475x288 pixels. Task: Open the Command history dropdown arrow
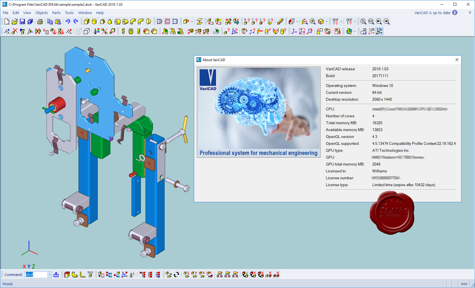pyautogui.click(x=50, y=275)
